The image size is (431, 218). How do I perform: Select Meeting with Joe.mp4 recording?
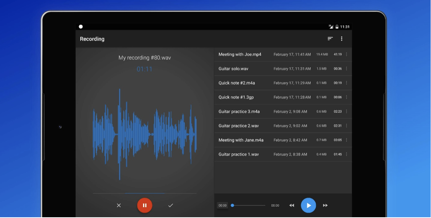click(x=283, y=54)
